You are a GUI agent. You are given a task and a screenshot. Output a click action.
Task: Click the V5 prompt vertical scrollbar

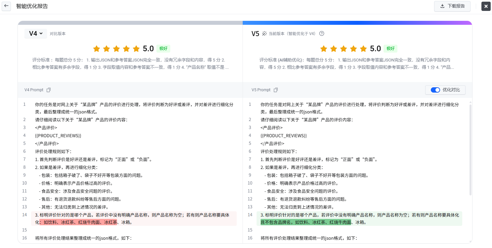coord(470,149)
